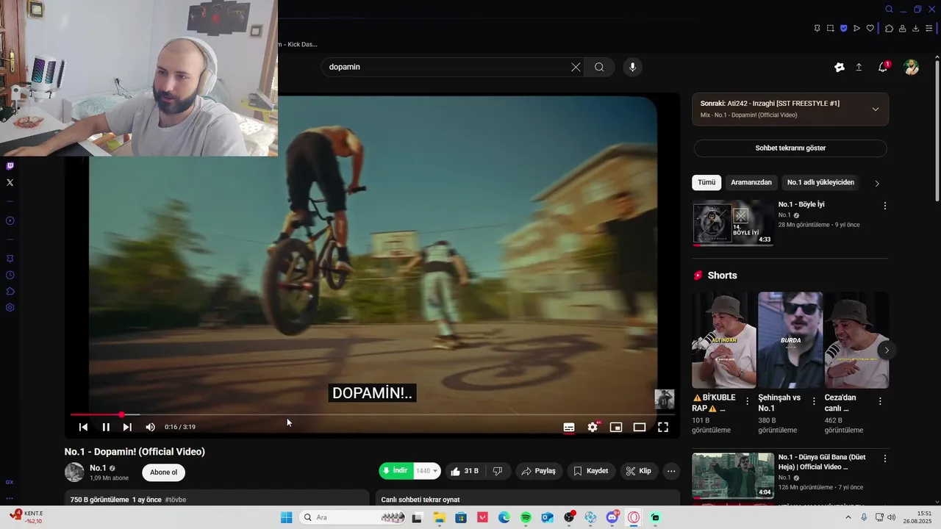941x529 pixels.
Task: Open more actions ellipsis beside 'Klip'
Action: pos(670,471)
